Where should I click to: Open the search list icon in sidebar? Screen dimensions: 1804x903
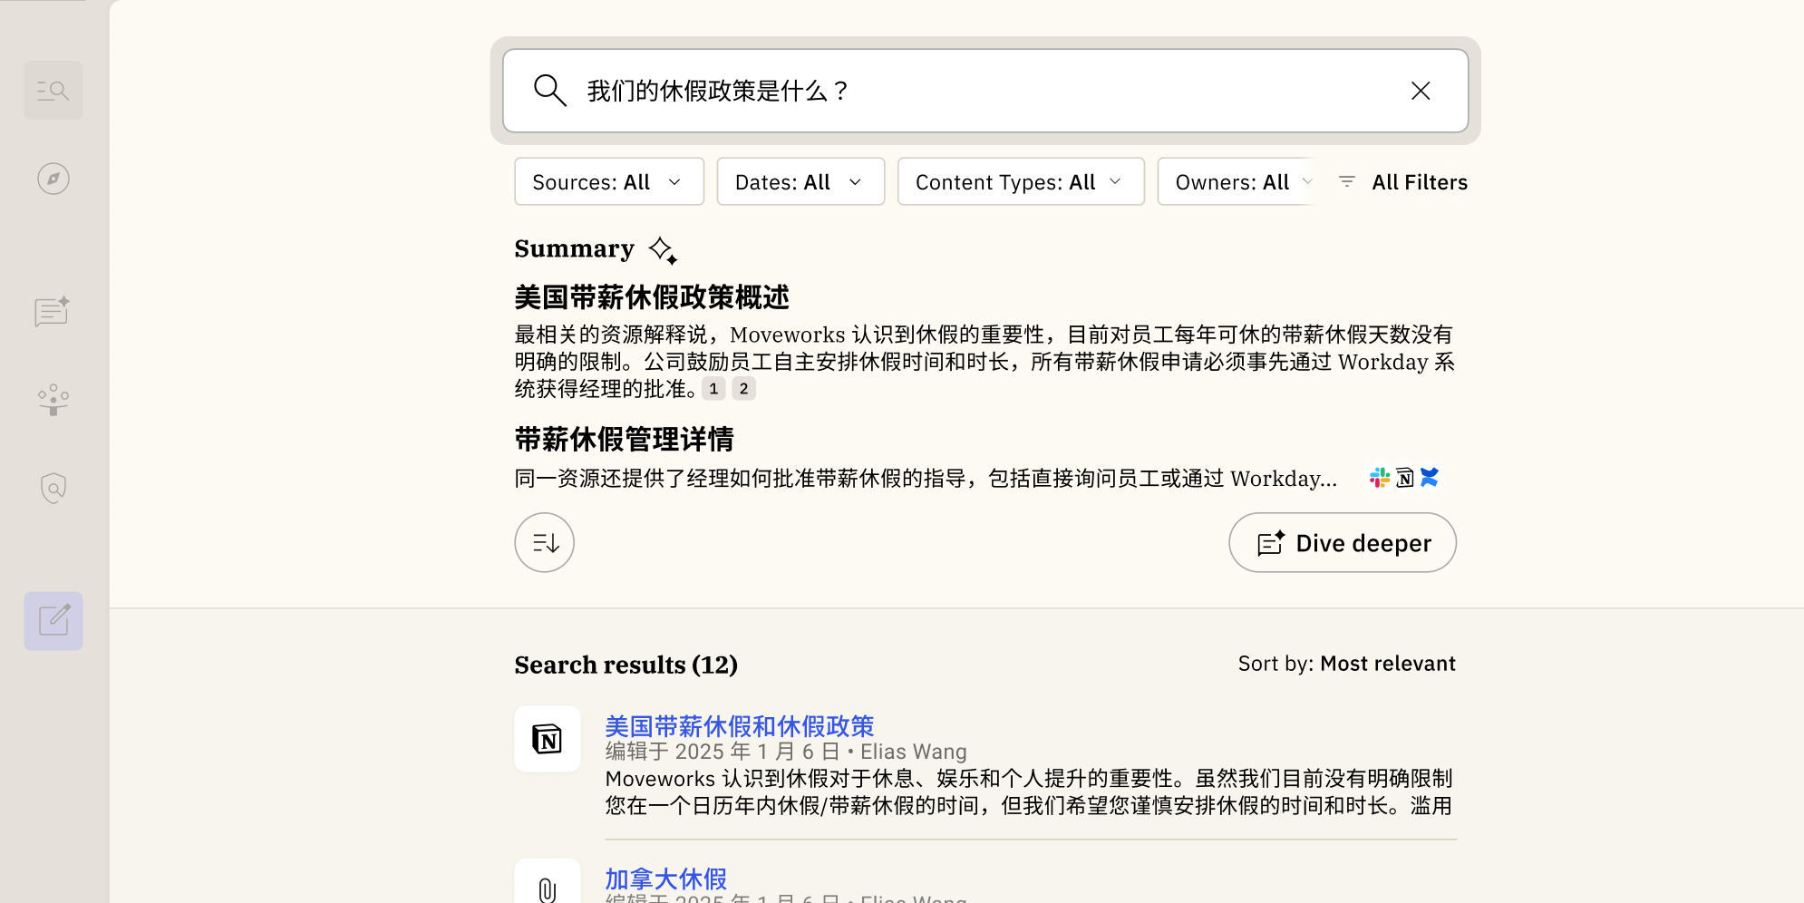point(53,91)
